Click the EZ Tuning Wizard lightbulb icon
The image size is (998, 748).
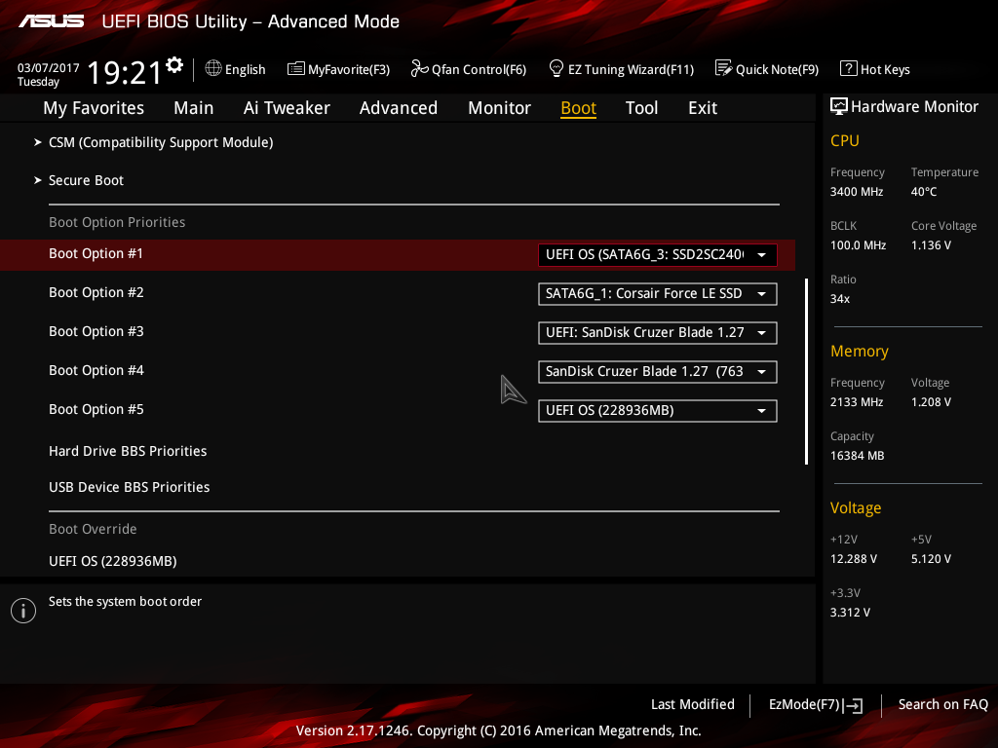(x=556, y=69)
